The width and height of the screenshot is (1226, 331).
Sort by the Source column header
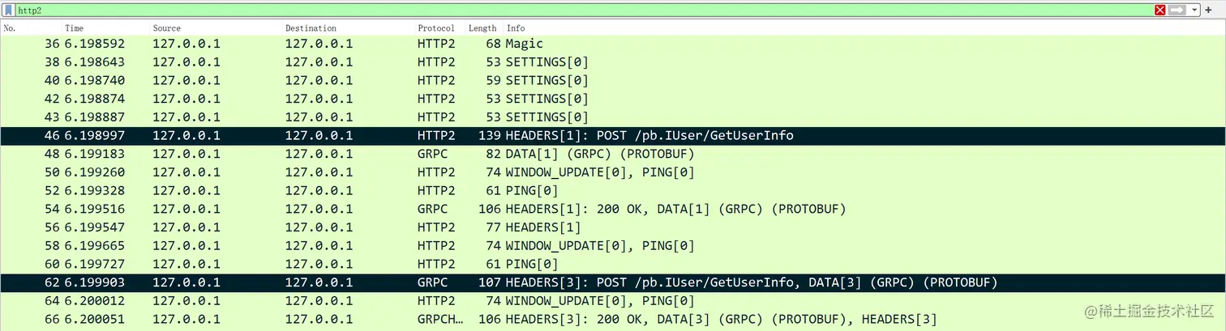(x=167, y=28)
